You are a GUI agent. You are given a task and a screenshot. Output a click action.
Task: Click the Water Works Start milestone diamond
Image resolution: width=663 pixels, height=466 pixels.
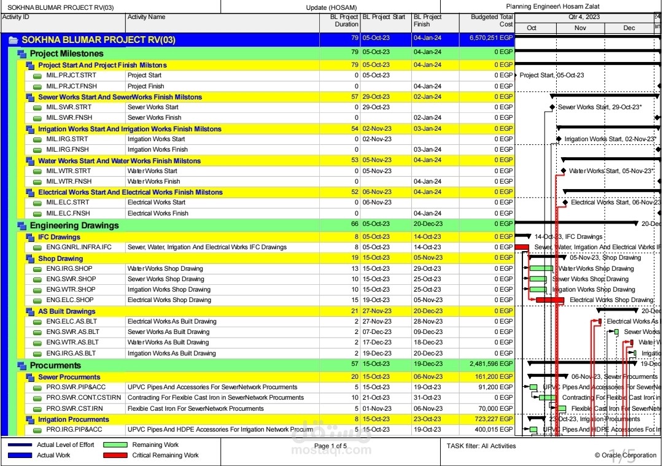563,171
